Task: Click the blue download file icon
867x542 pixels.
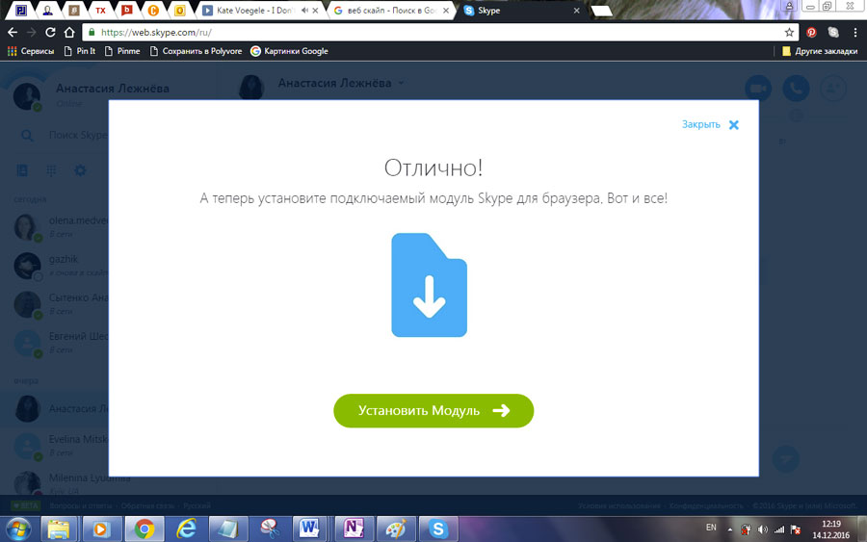Action: pyautogui.click(x=429, y=285)
